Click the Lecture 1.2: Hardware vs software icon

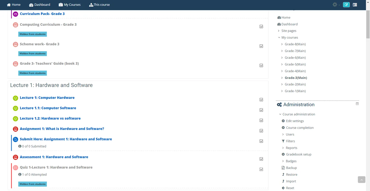pos(16,119)
